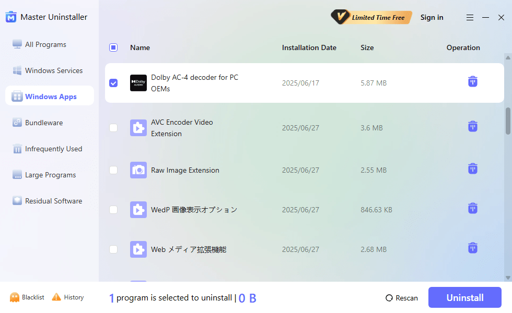Open the hamburger menu icon
512x313 pixels.
(470, 18)
